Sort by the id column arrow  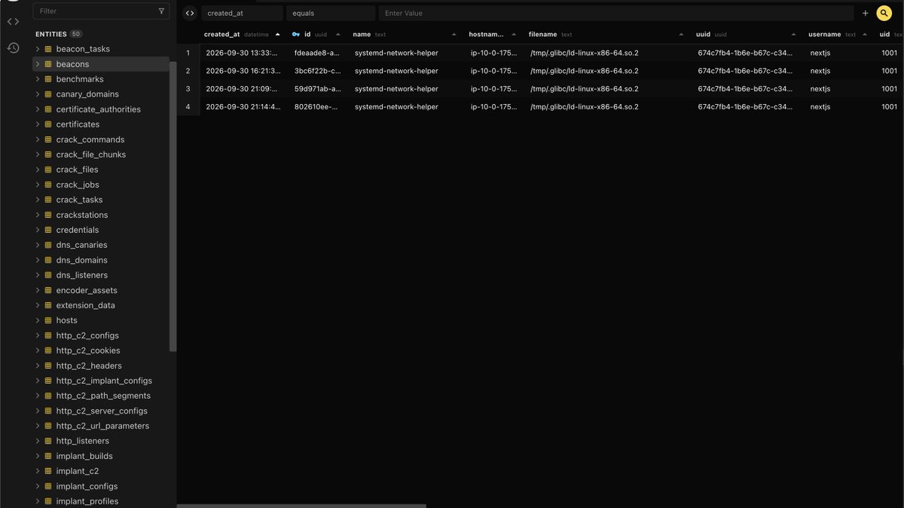click(x=337, y=34)
